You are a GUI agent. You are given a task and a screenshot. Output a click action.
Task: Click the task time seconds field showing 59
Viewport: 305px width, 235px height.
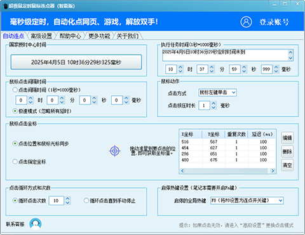pyautogui.click(x=234, y=69)
